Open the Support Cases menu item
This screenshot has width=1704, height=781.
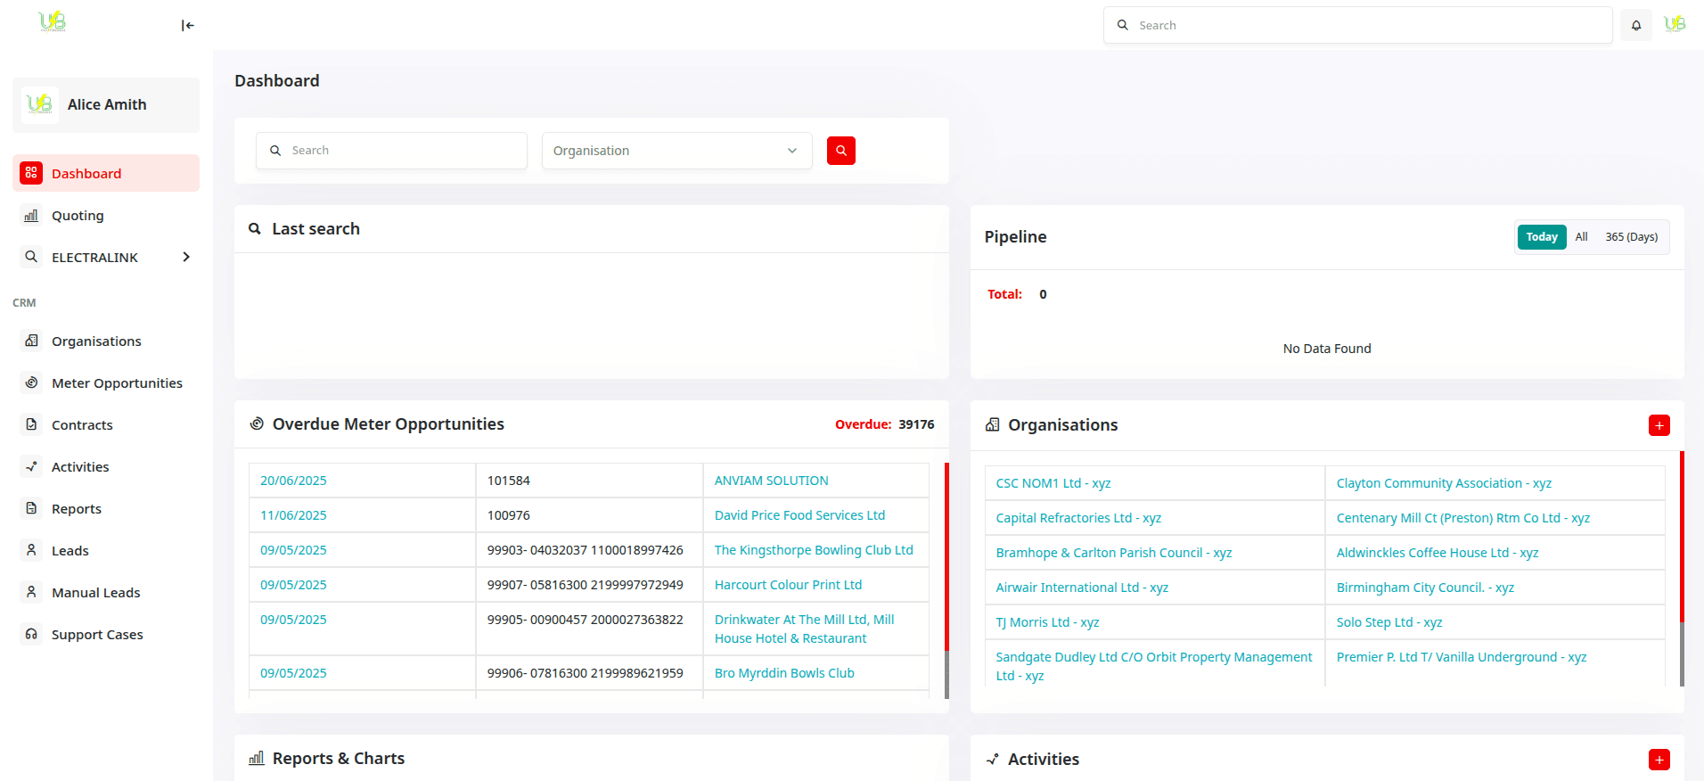[97, 635]
